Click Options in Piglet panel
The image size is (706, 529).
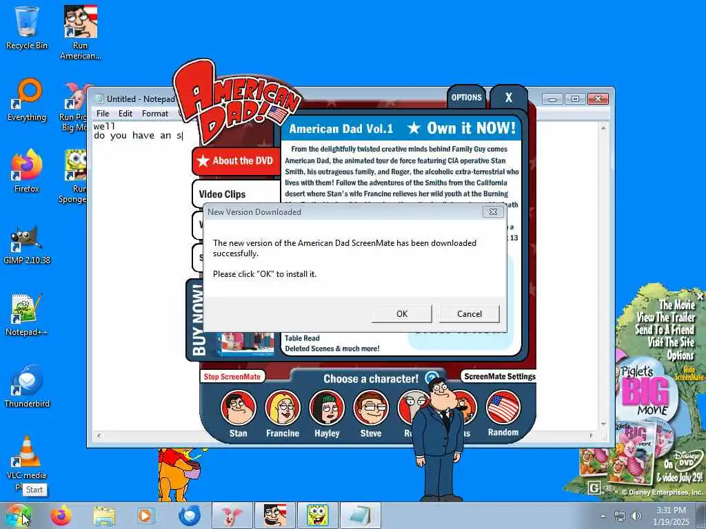(680, 355)
